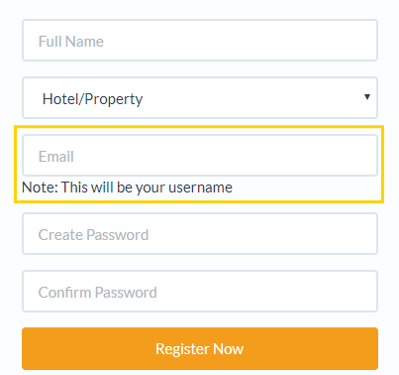
Task: Click the dropdown arrow beside Hotel/Property
Action: tap(367, 97)
